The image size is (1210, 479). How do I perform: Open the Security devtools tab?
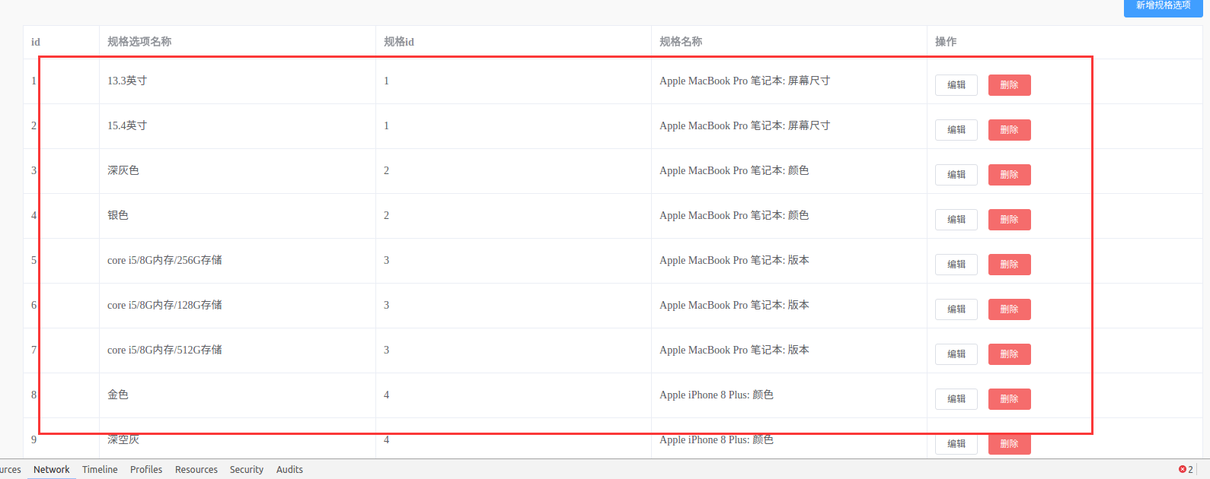tap(247, 470)
